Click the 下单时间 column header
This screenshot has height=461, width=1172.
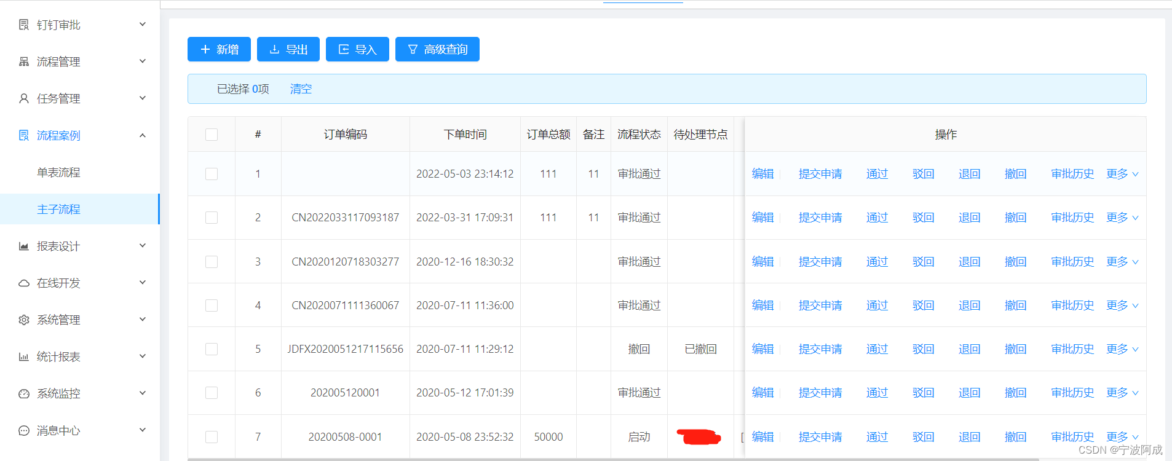pos(465,135)
